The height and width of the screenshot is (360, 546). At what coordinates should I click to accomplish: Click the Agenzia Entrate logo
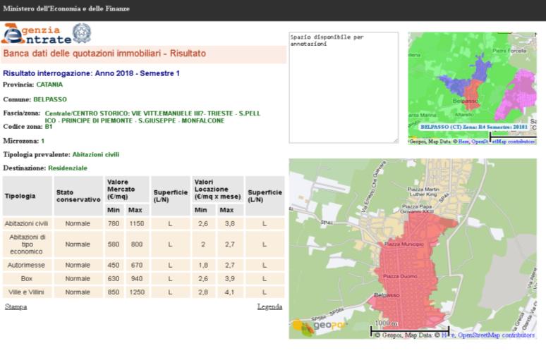coord(37,35)
